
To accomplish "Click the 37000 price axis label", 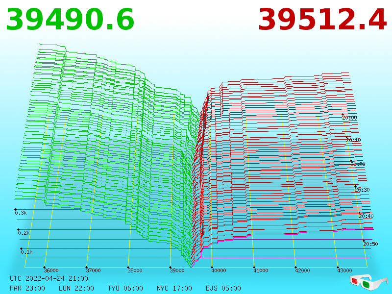I will [x=93, y=270].
